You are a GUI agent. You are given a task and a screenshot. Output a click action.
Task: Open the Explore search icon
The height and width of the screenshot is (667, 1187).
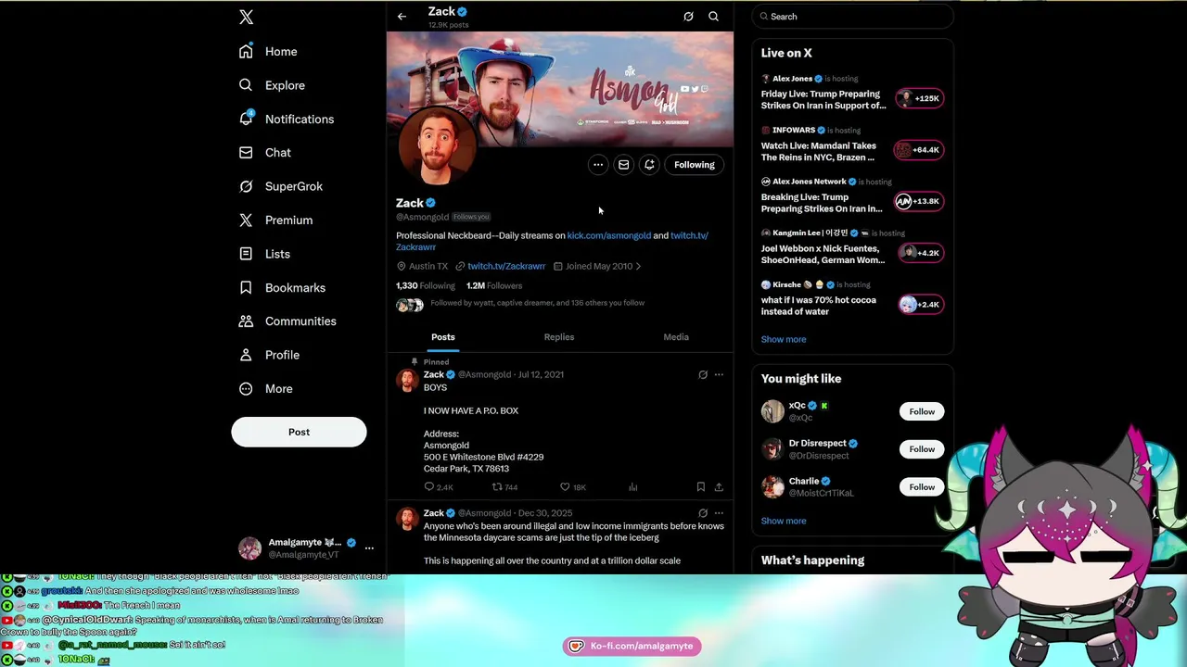coord(246,85)
